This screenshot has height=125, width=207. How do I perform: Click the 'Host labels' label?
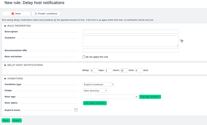point(11,103)
